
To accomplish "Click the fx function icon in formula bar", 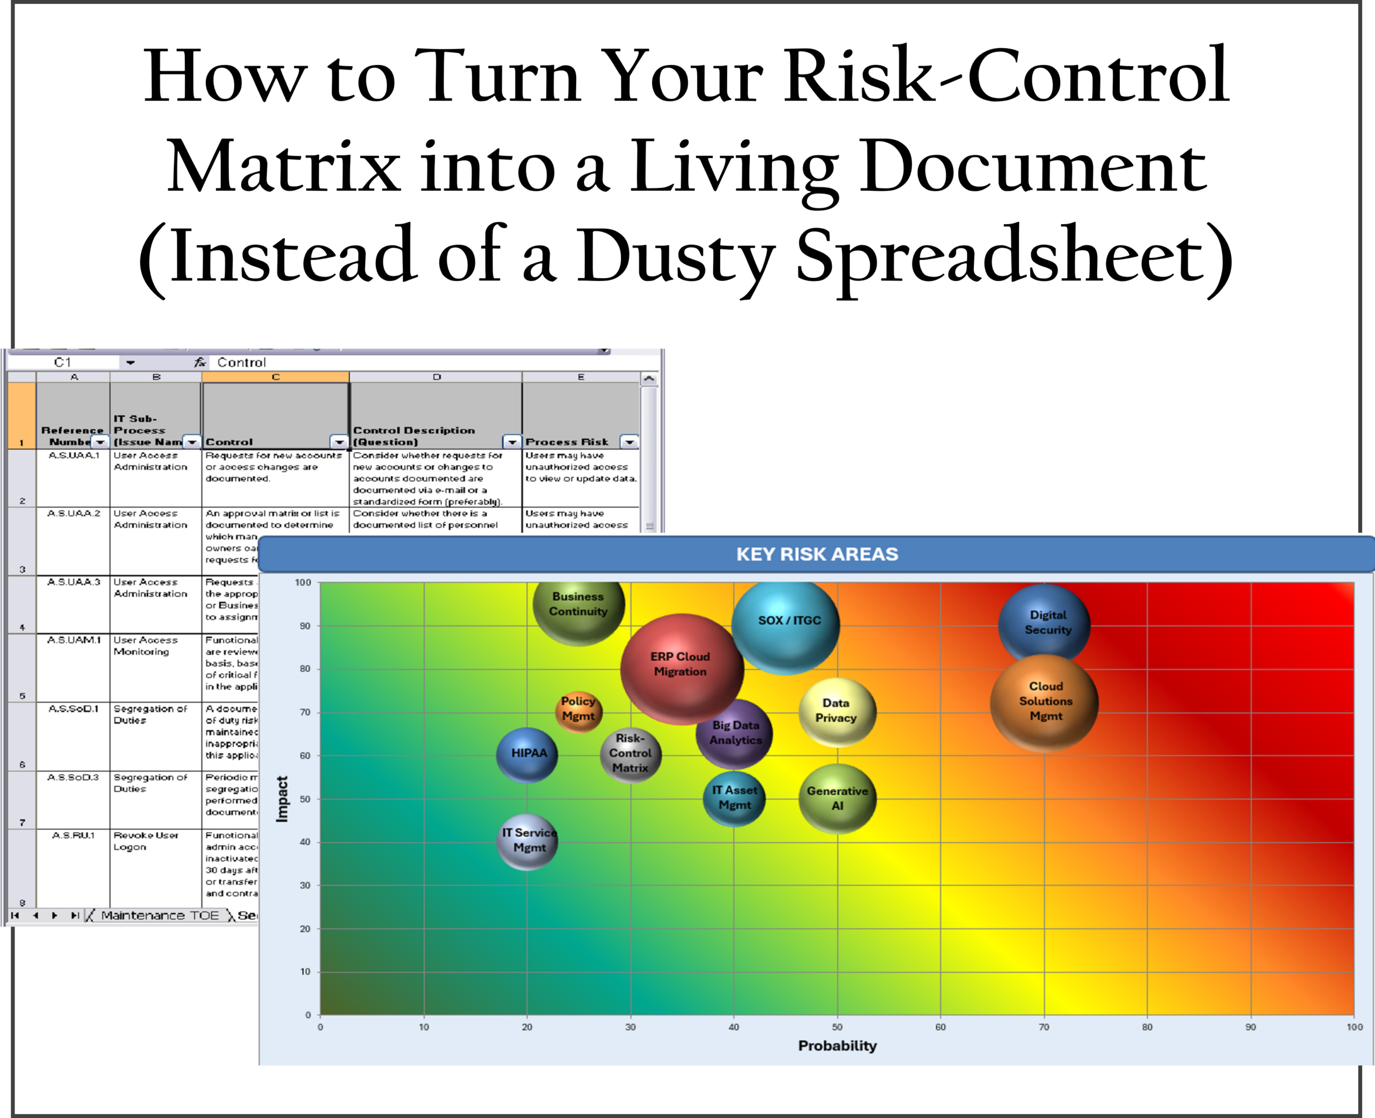I will [x=200, y=363].
